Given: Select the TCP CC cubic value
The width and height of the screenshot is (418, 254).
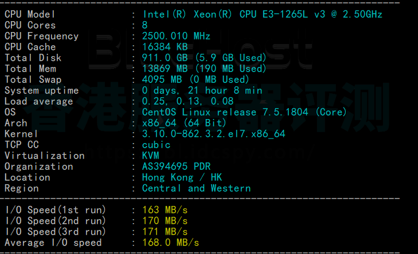Looking at the screenshot, I should click(156, 145).
